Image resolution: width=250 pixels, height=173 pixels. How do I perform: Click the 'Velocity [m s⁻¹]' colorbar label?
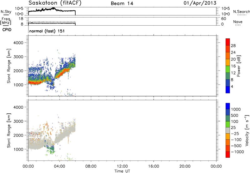(247, 130)
